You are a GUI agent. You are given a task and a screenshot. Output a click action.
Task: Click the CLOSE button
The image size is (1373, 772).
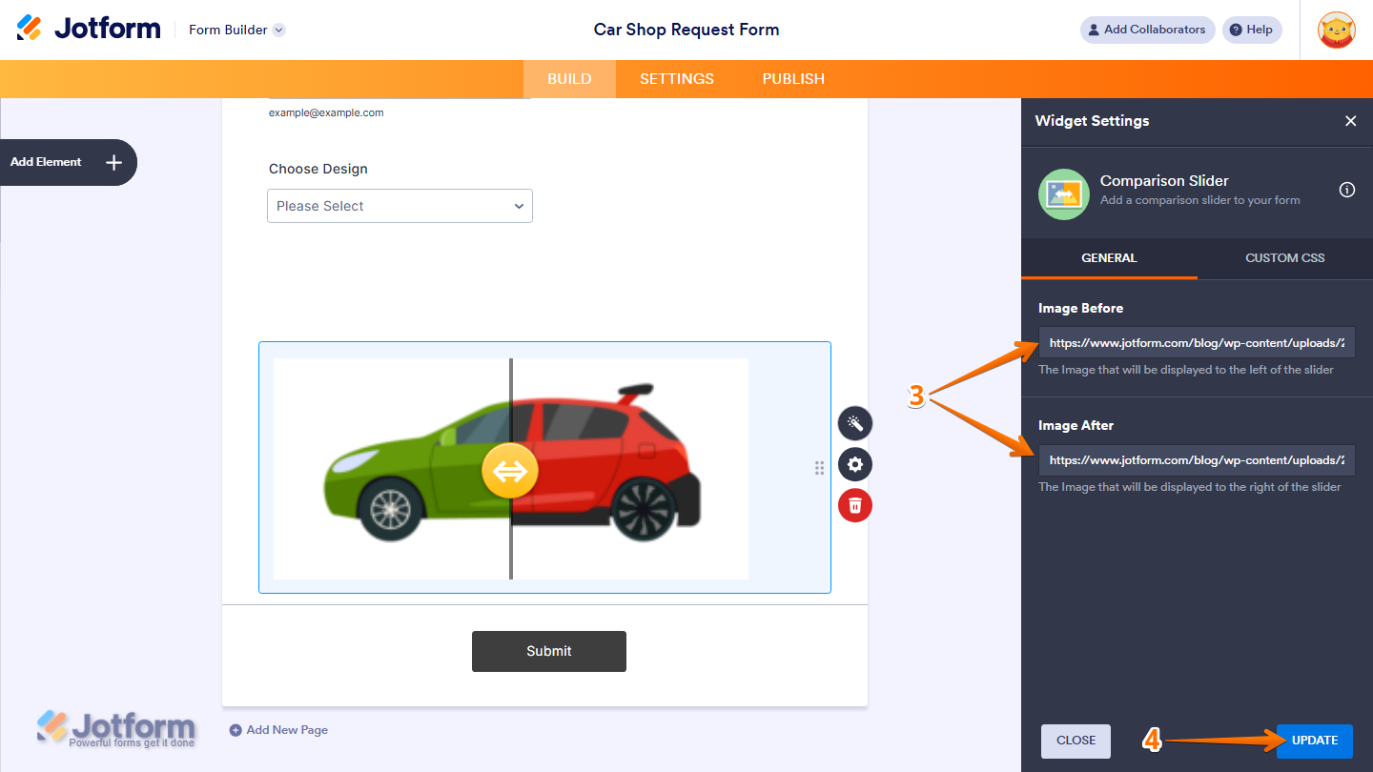click(1076, 741)
